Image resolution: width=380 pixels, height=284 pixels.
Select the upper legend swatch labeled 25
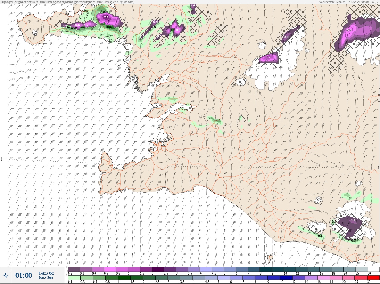point(362,269)
